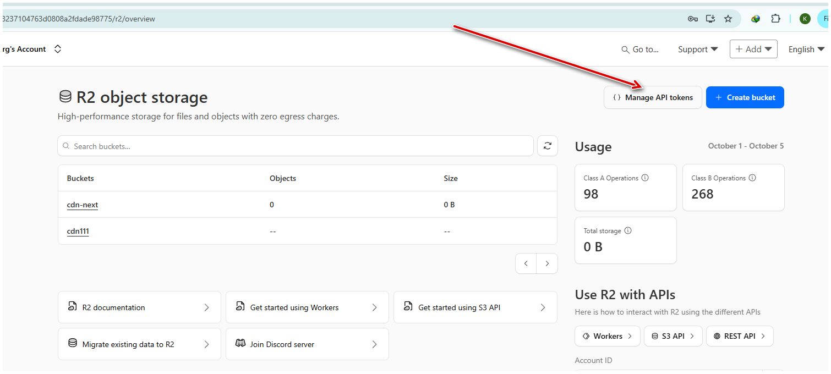Screen dimensions: 831x374
Task: Select the S3 API option
Action: click(673, 336)
